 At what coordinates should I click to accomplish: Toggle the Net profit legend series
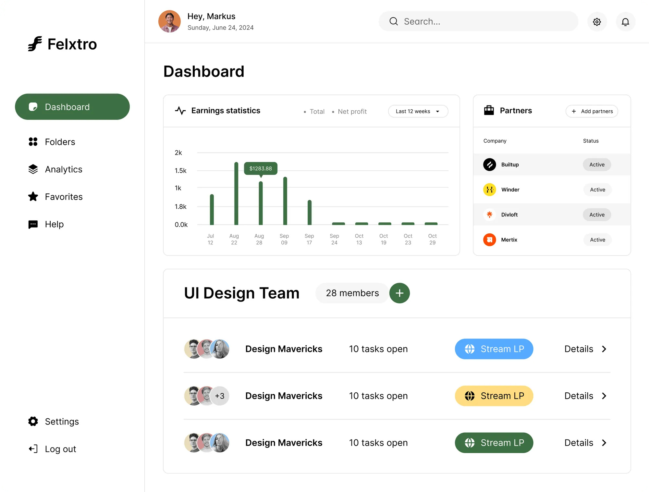[349, 112]
